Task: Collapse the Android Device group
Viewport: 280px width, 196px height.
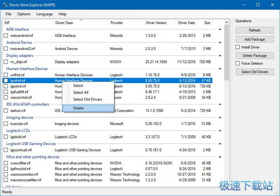Action: click(220, 43)
